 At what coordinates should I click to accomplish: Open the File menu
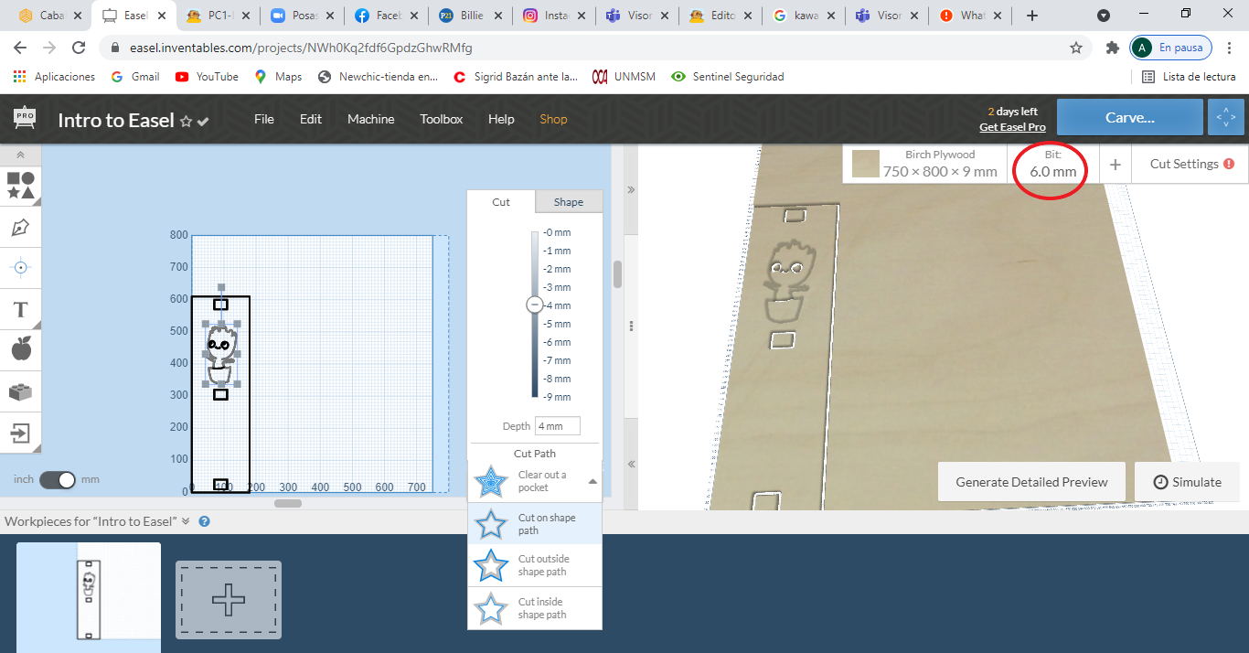point(264,119)
